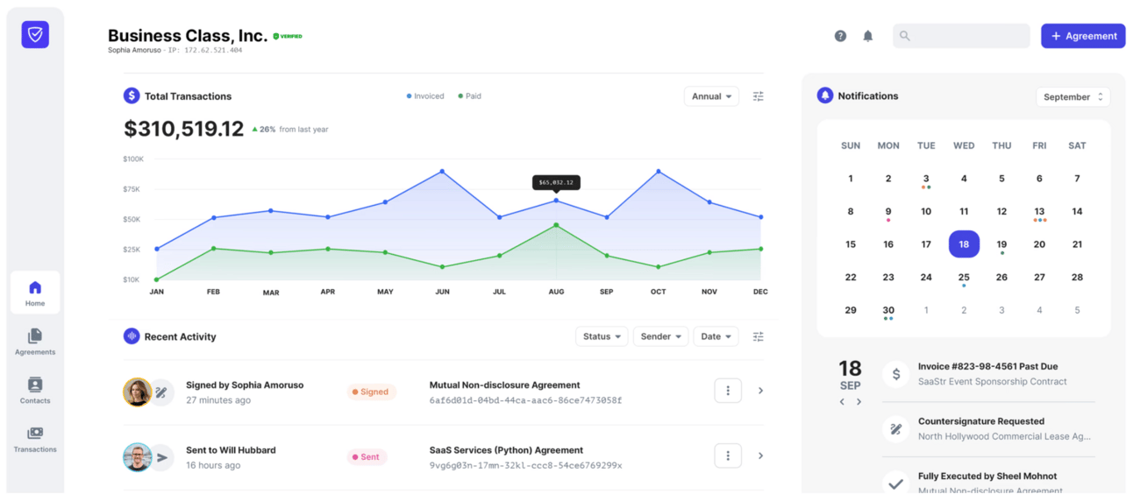Open Fully Executed by Sheel Mohnot notification
This screenshot has width=1133, height=494.
tap(987, 482)
